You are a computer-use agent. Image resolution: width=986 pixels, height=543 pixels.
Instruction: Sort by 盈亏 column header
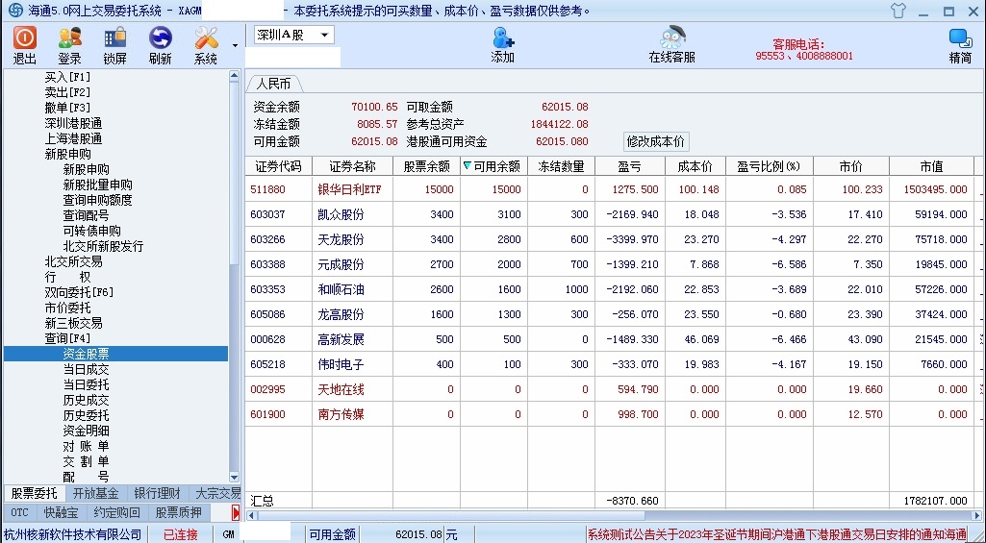(x=629, y=166)
